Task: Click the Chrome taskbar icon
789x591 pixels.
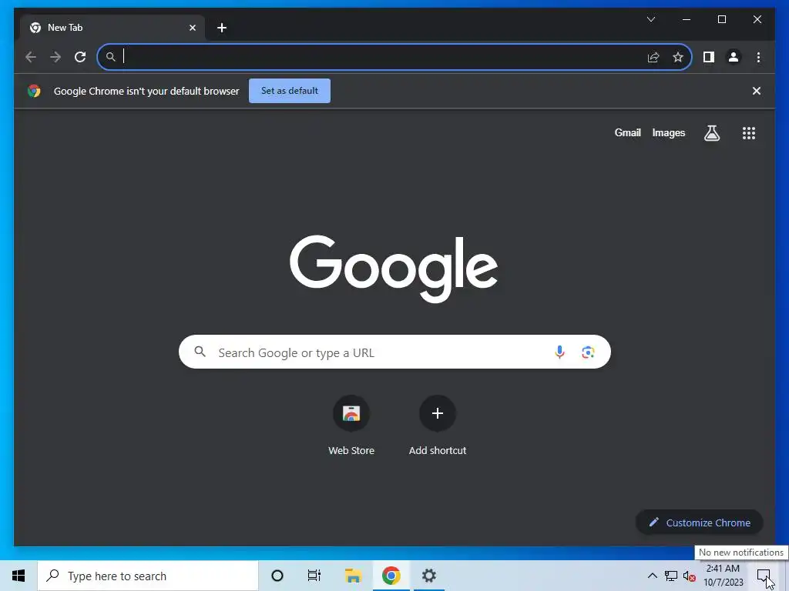Action: point(391,576)
